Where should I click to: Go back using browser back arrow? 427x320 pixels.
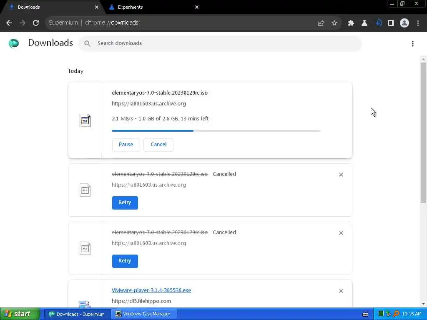(9, 23)
